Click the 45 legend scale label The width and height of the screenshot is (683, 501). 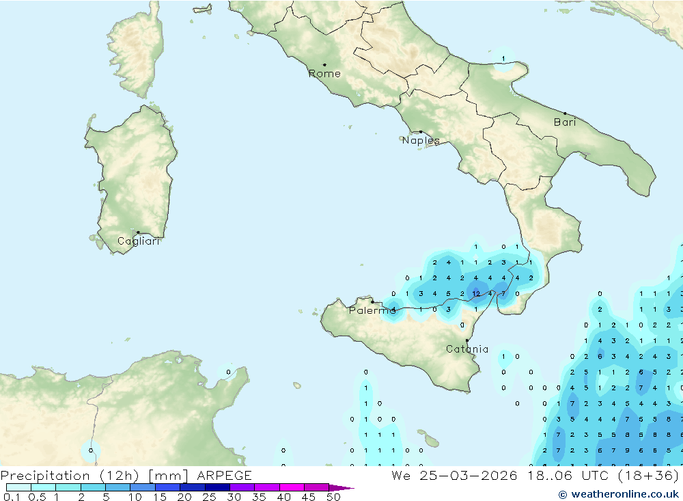pyautogui.click(x=309, y=497)
